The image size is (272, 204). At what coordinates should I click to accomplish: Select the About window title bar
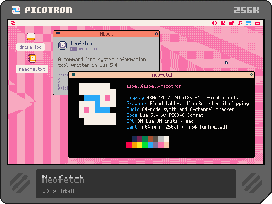pyautogui.click(x=106, y=33)
